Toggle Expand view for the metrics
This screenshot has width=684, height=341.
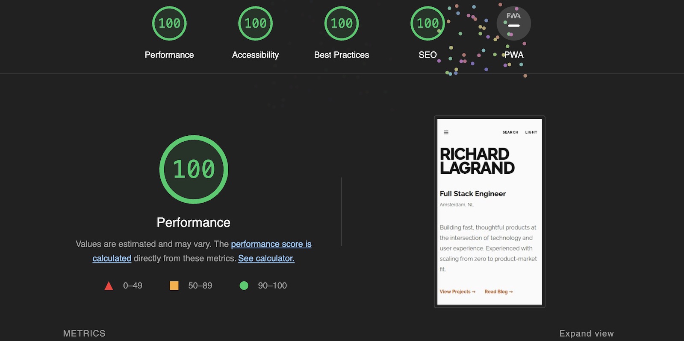586,333
